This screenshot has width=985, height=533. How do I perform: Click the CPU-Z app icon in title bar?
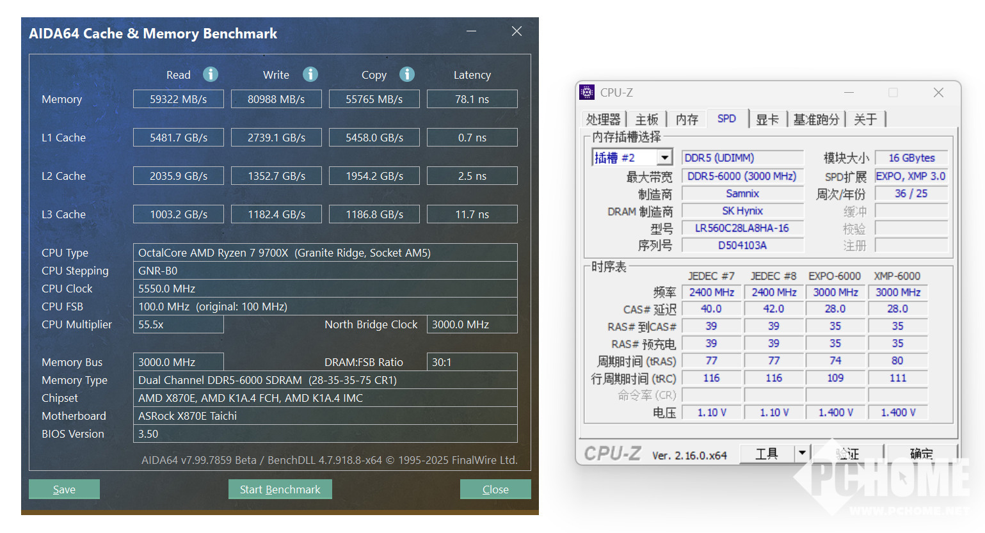[587, 93]
